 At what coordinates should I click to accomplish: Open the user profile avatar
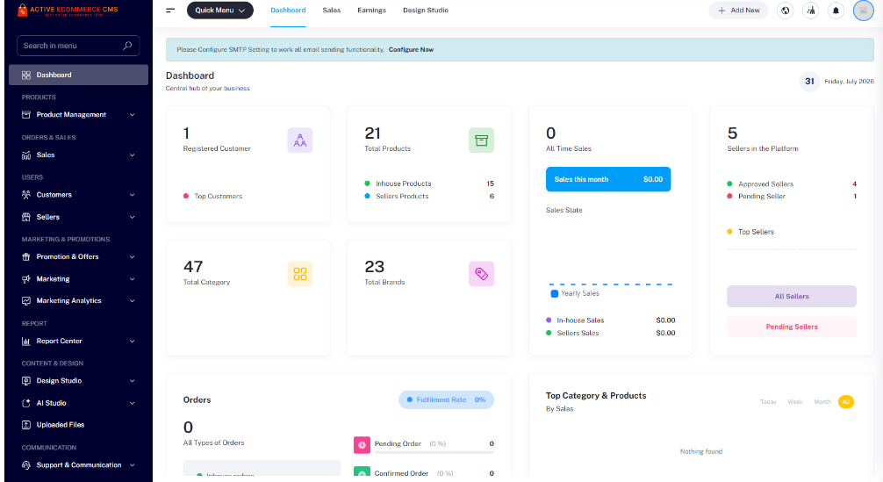[864, 11]
